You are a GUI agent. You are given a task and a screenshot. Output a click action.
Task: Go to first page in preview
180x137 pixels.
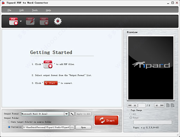click(x=130, y=105)
